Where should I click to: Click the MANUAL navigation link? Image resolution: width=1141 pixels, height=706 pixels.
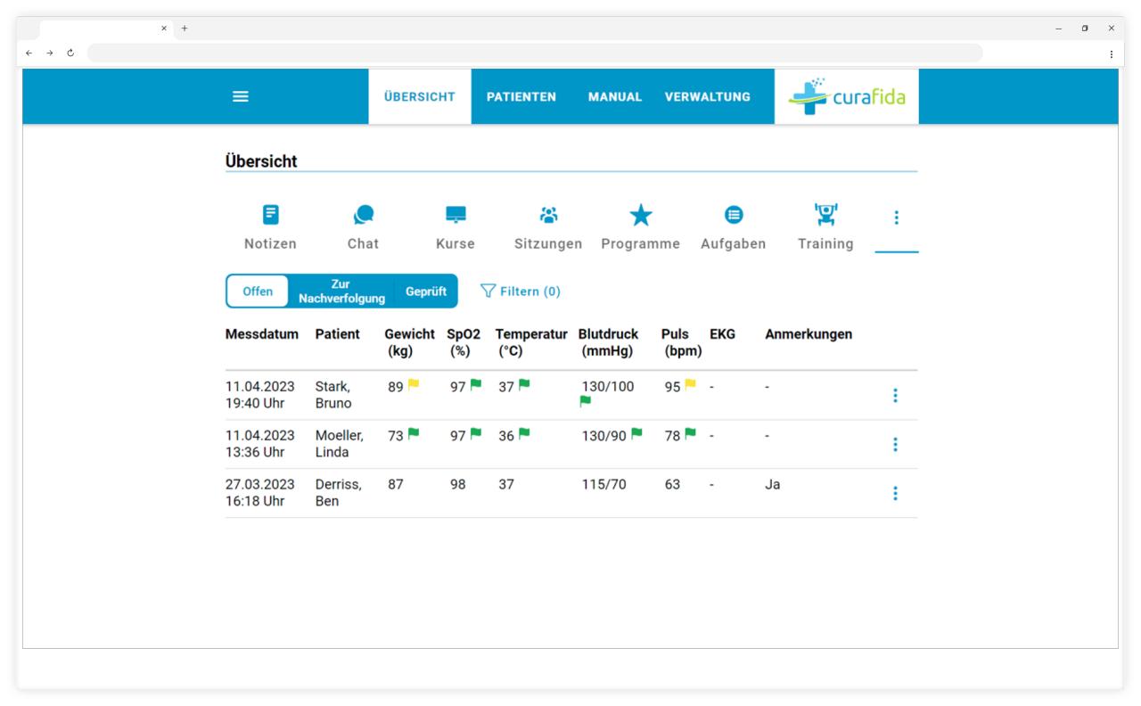click(x=615, y=97)
